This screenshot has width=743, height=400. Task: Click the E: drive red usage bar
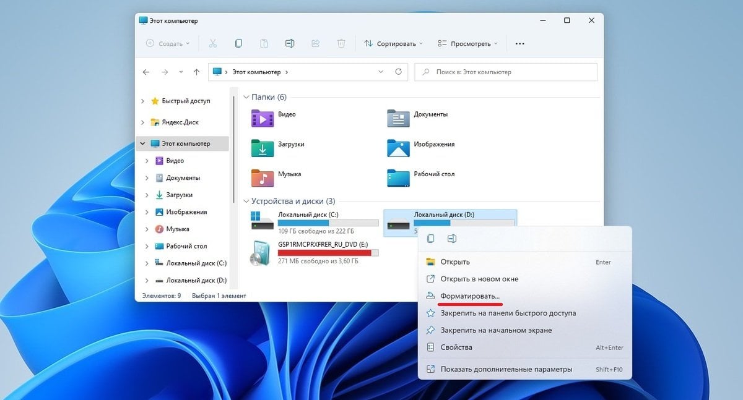pyautogui.click(x=328, y=253)
